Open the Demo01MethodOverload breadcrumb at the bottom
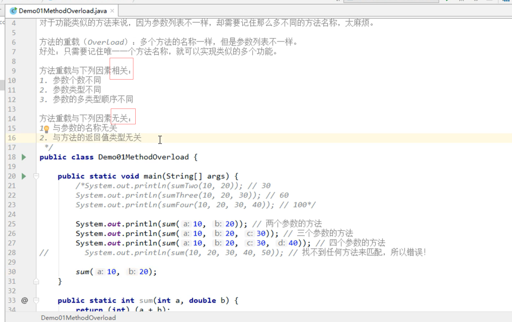This screenshot has height=322, width=512. click(78, 318)
